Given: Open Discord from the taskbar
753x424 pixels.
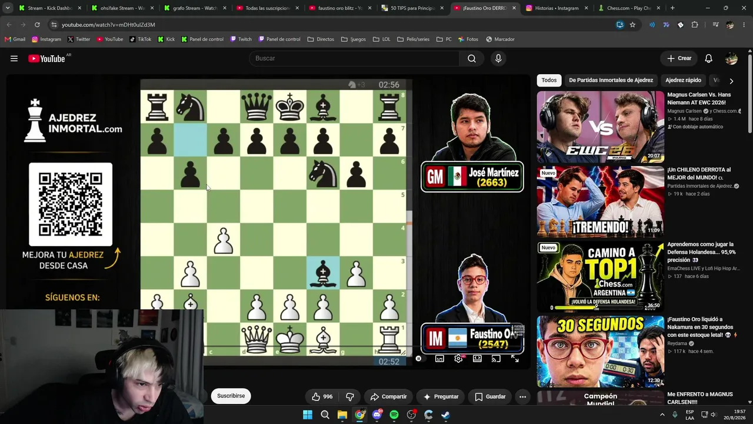Looking at the screenshot, I should click(x=377, y=415).
